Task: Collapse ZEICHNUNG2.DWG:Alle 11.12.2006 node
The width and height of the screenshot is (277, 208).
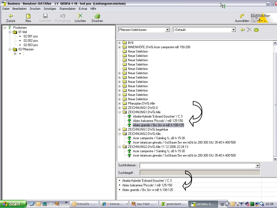Action: 119,147
